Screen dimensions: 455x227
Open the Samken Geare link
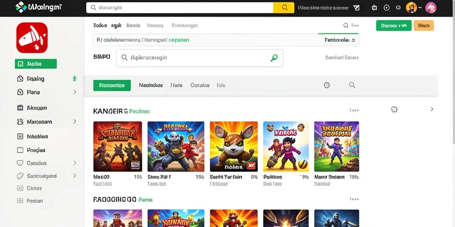point(342,58)
